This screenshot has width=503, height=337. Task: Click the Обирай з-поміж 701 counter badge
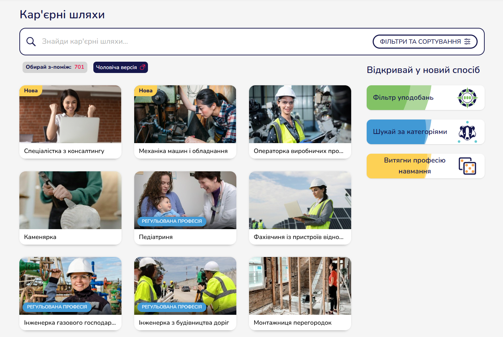click(x=55, y=67)
